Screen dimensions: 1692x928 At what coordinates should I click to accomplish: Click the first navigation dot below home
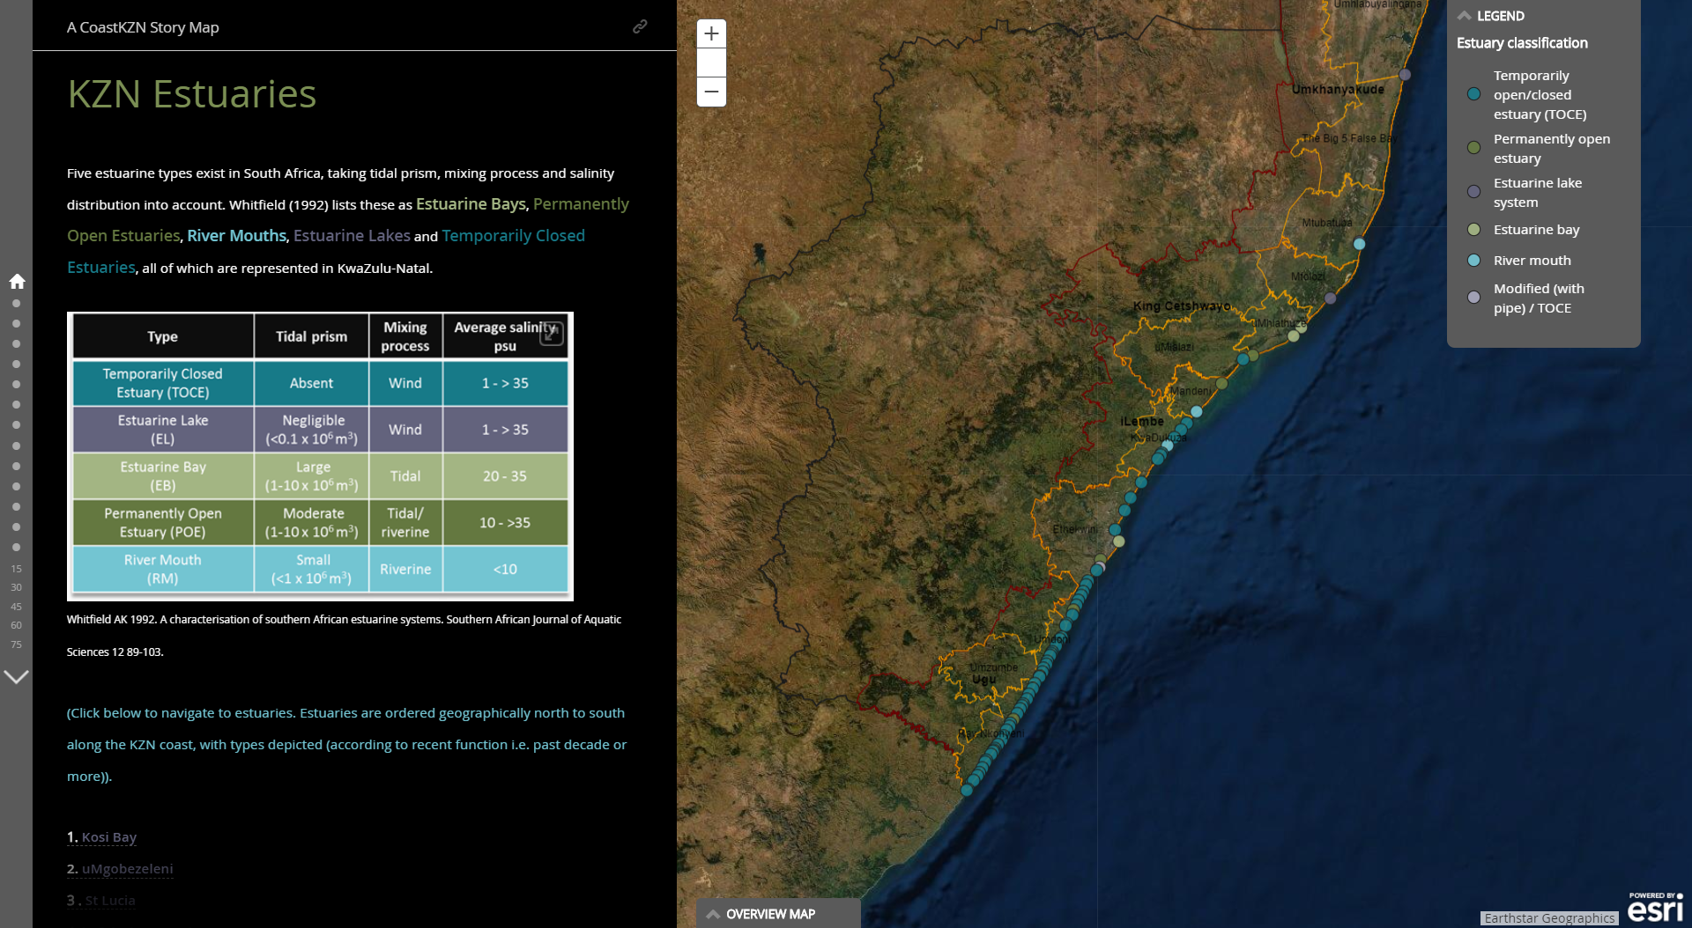(16, 304)
